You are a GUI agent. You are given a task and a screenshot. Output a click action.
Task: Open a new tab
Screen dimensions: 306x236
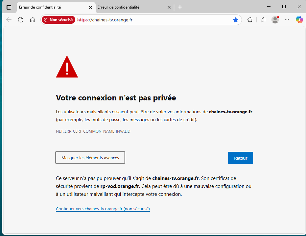(180, 7)
